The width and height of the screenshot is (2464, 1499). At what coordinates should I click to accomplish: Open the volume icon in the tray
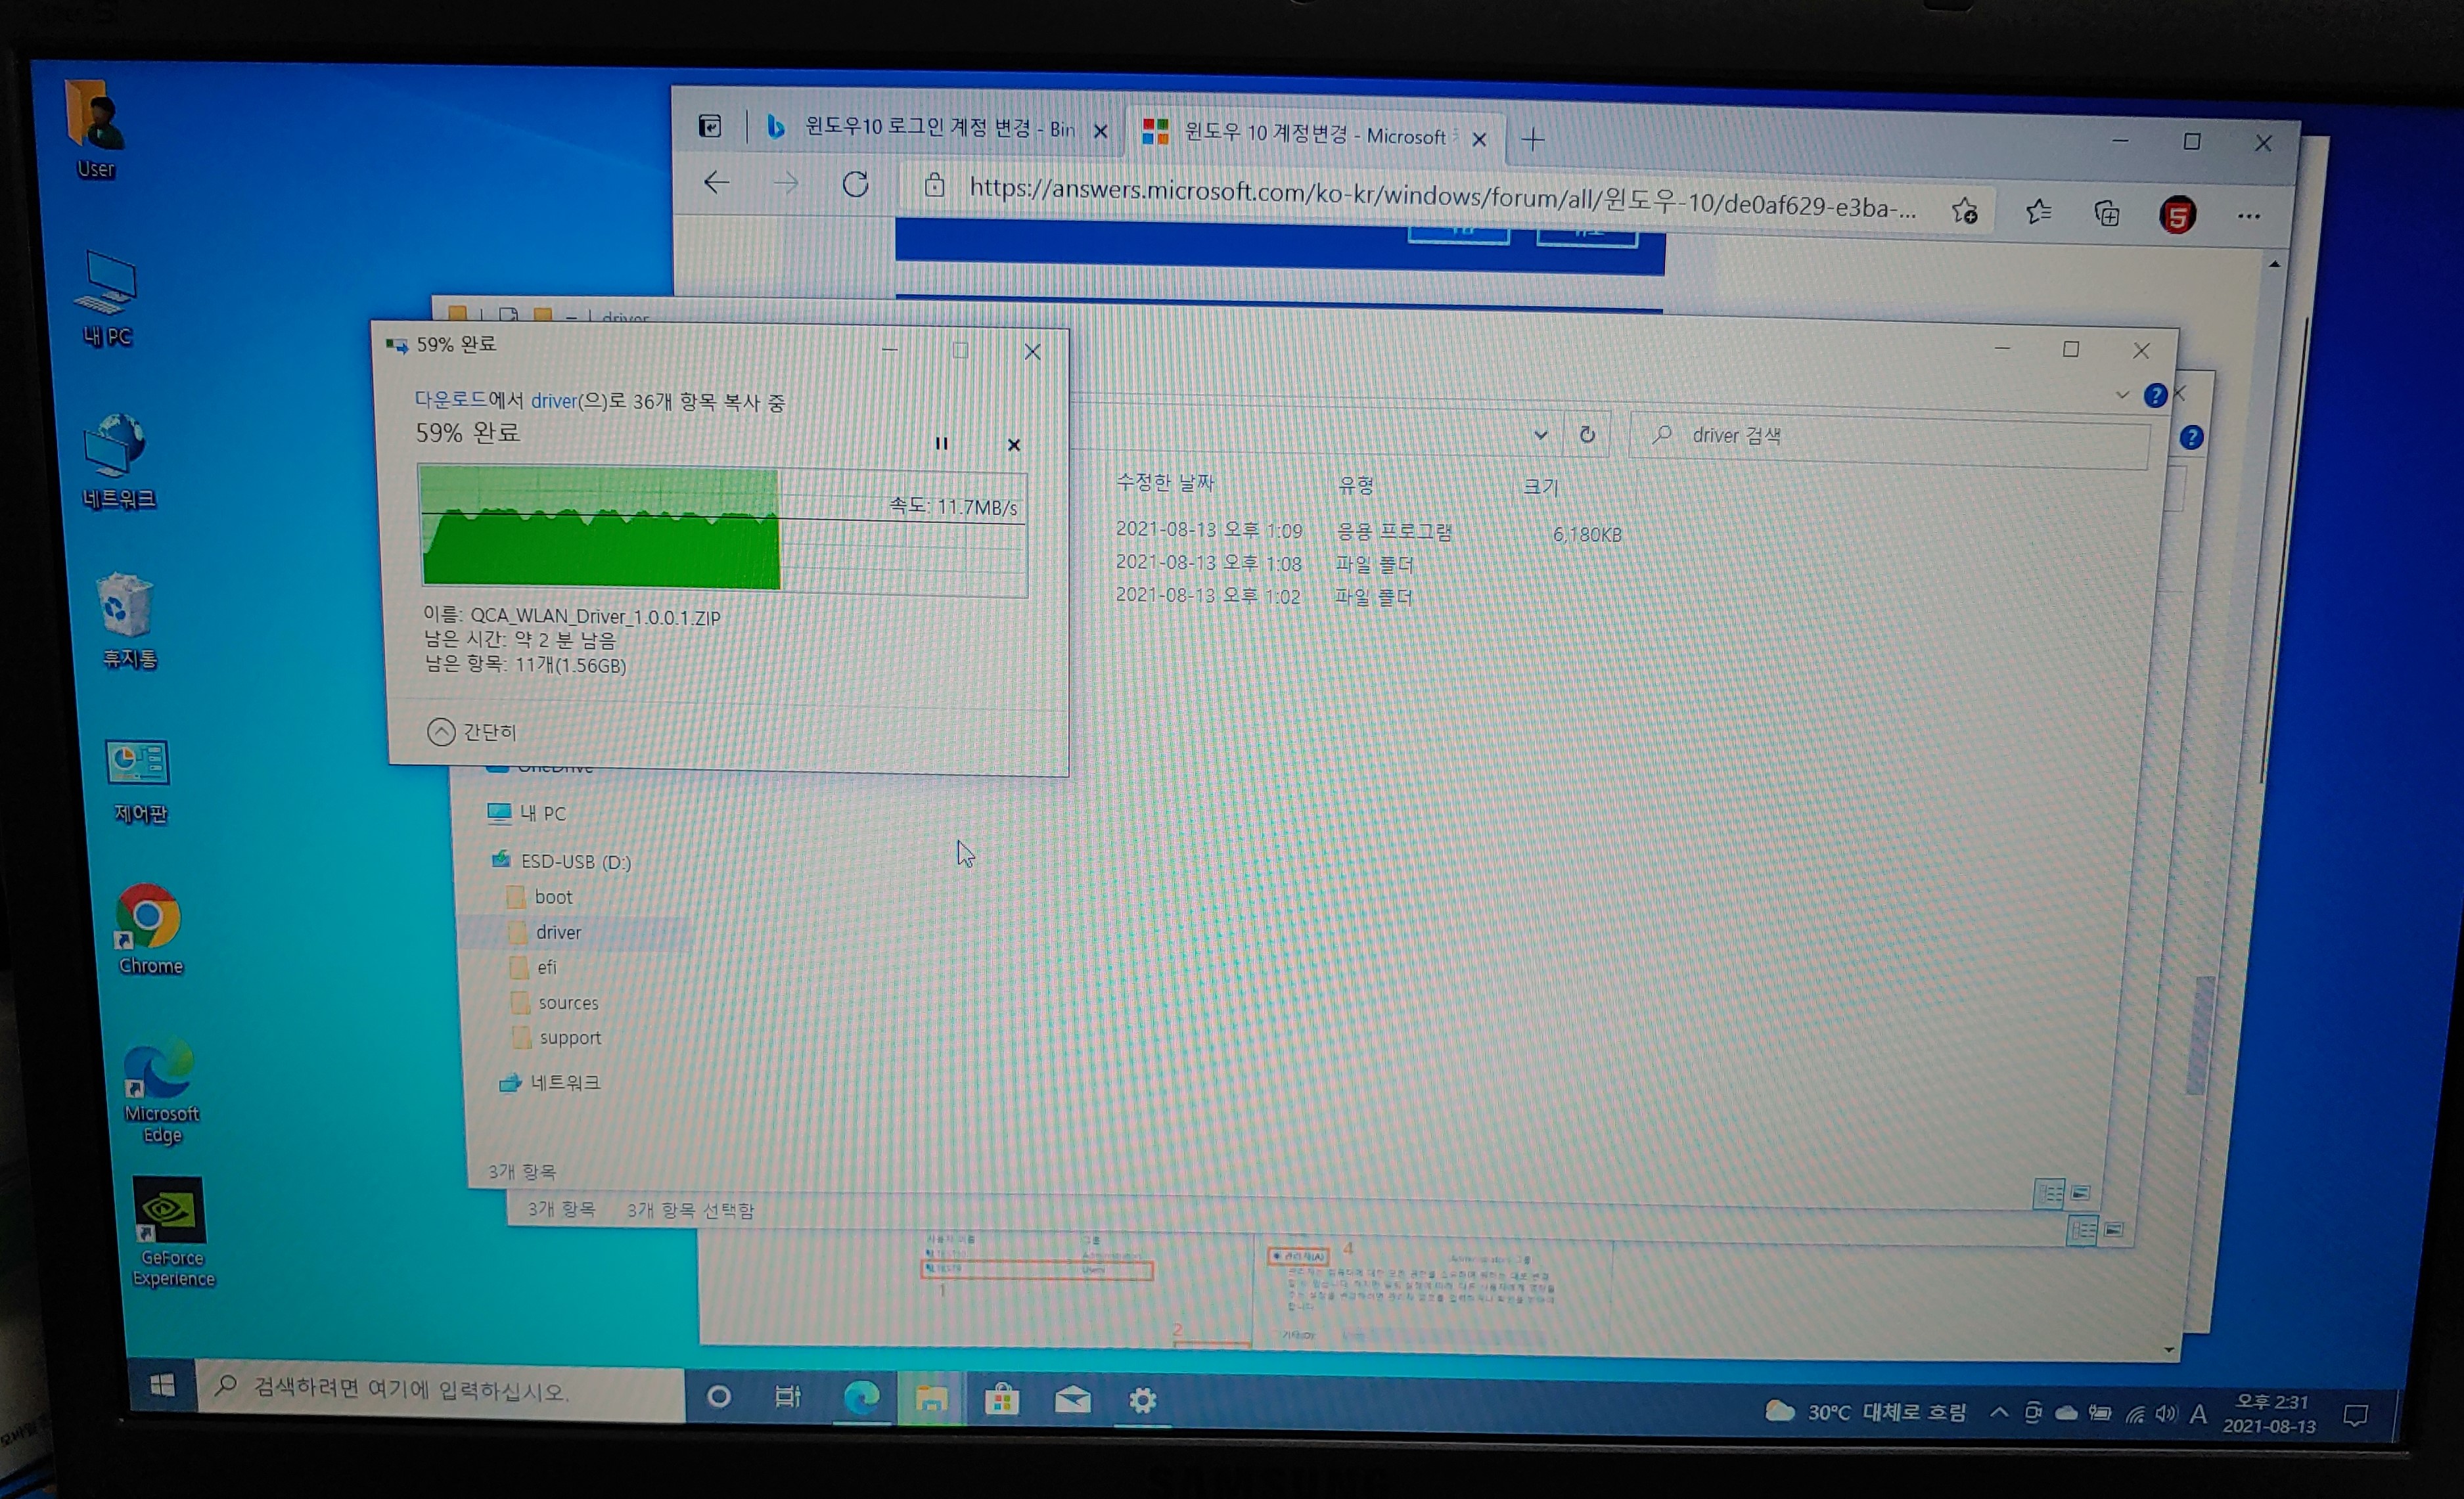tap(2166, 1413)
